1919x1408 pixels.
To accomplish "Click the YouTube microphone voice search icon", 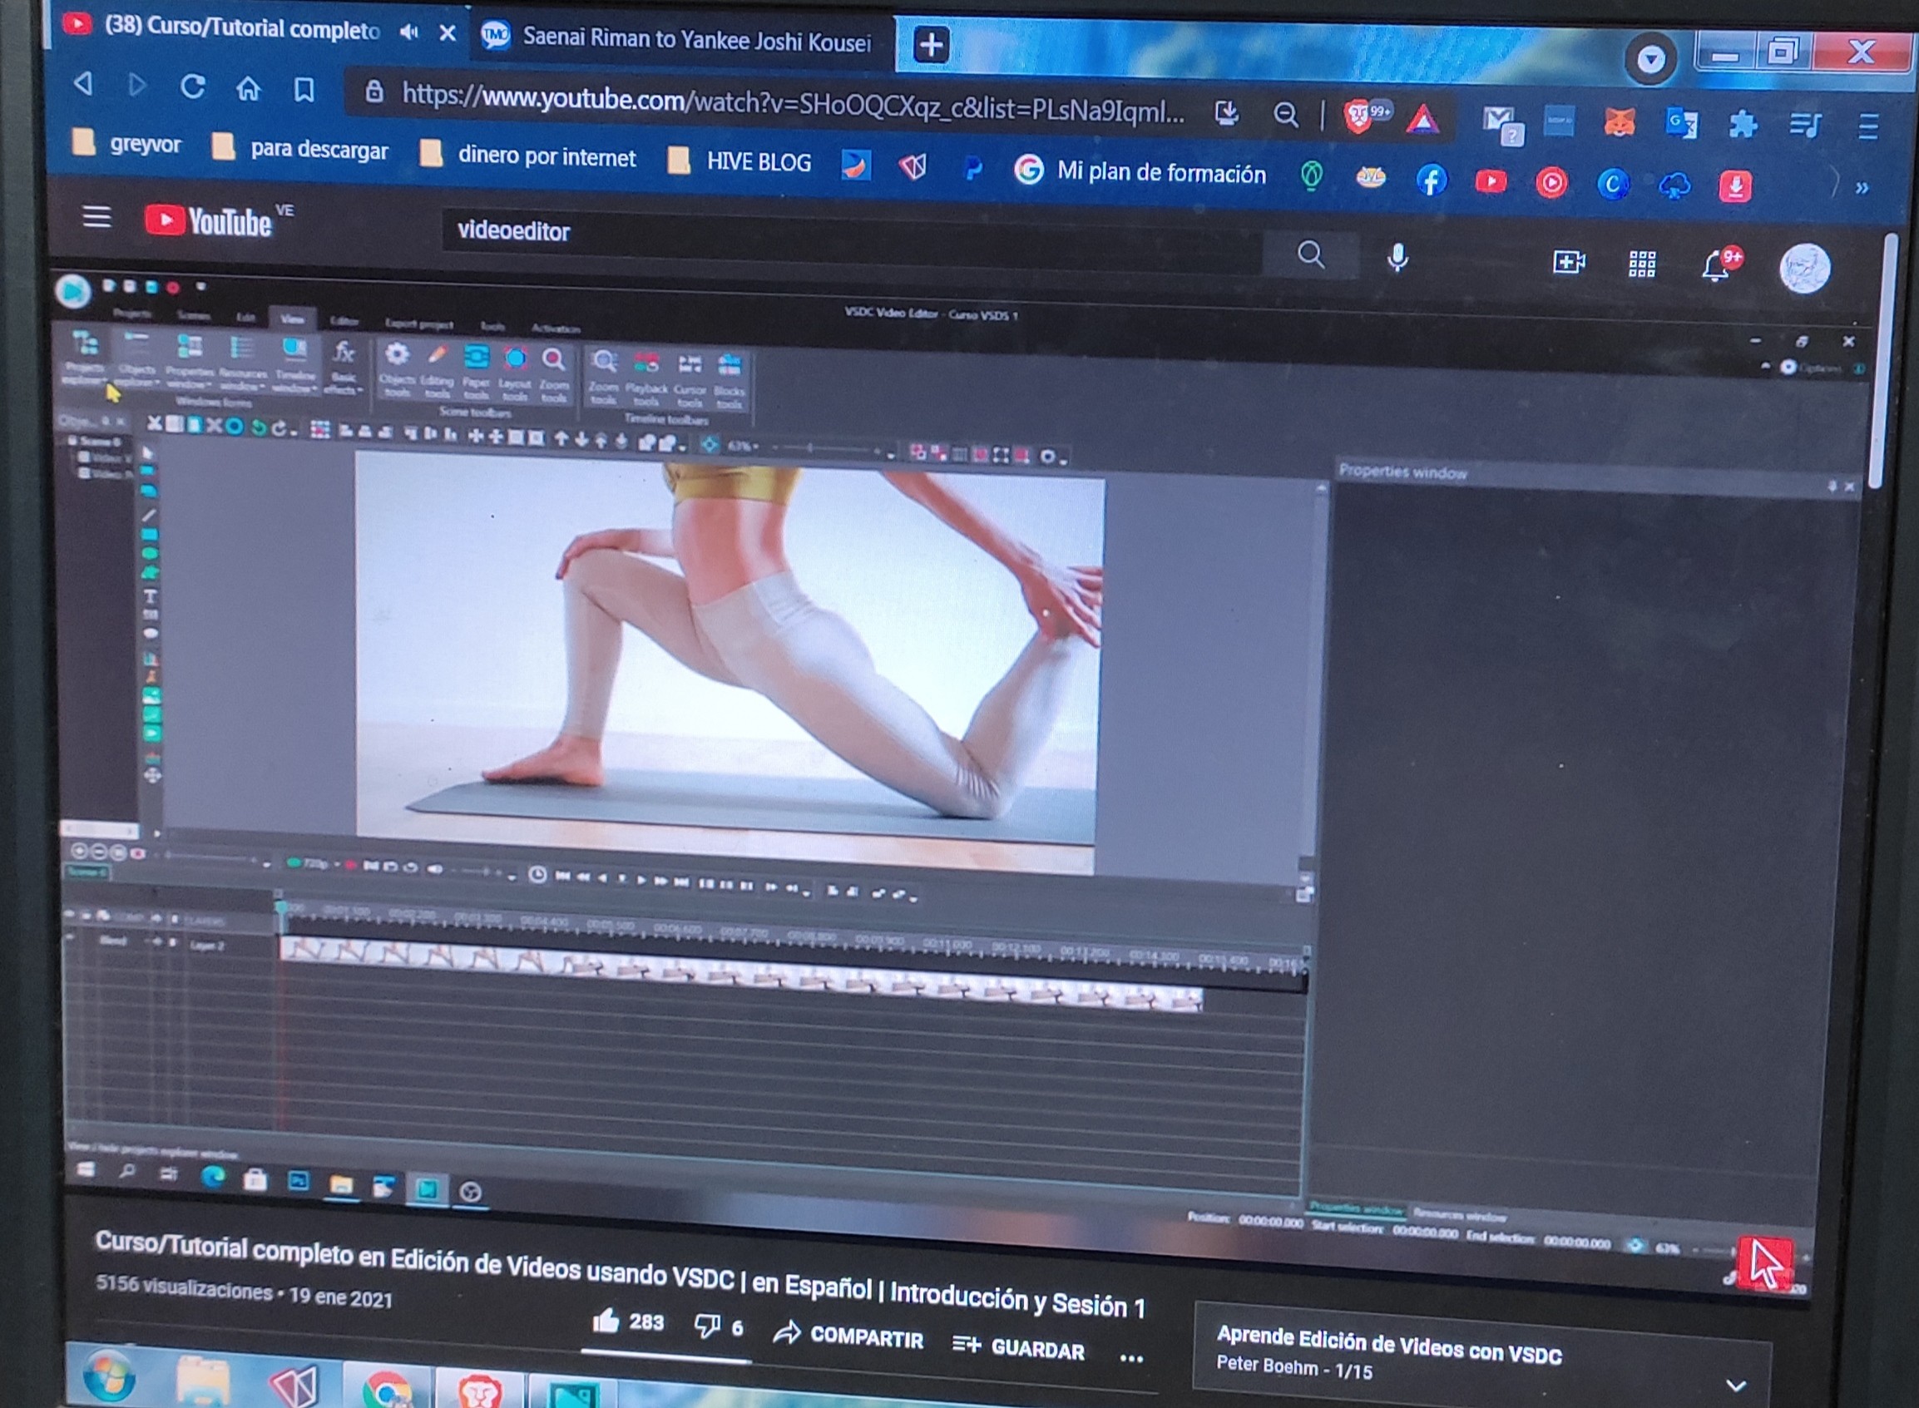I will click(x=1397, y=257).
